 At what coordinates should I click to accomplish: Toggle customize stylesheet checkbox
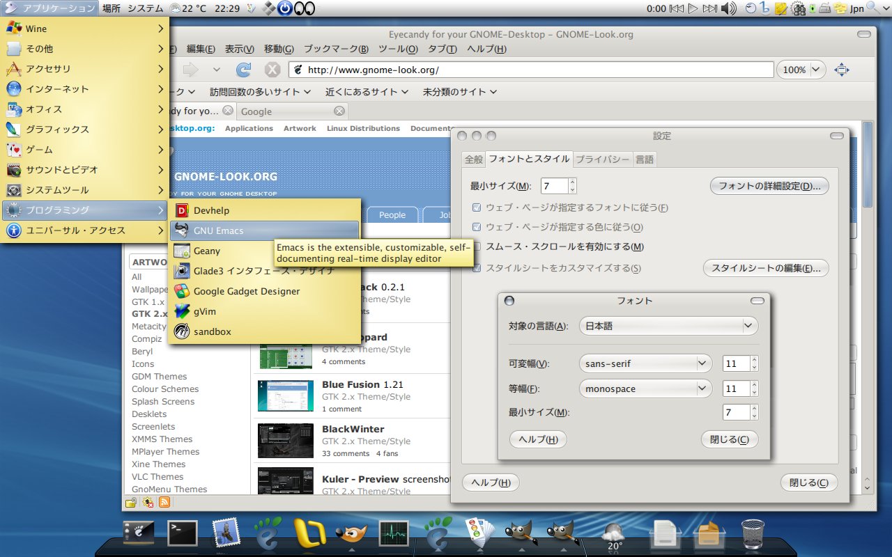coord(477,268)
